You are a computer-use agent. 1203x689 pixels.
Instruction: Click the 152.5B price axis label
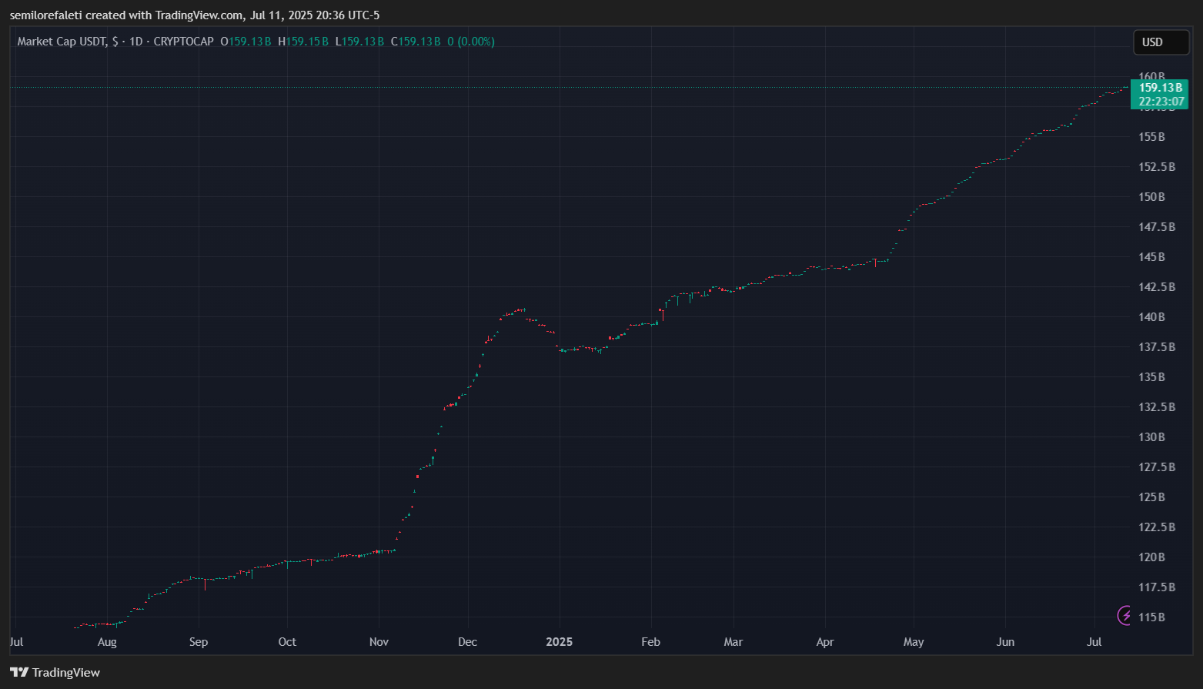point(1157,167)
